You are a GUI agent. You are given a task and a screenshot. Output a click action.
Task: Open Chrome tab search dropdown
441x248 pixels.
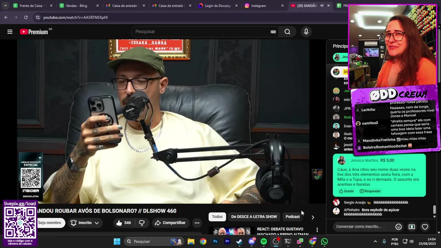point(5,6)
